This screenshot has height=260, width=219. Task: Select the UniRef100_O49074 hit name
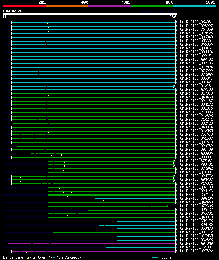[x=196, y=127]
